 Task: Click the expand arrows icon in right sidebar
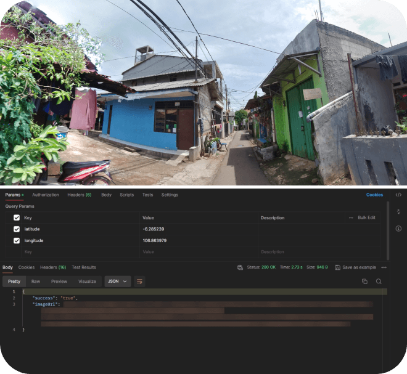pyautogui.click(x=398, y=211)
